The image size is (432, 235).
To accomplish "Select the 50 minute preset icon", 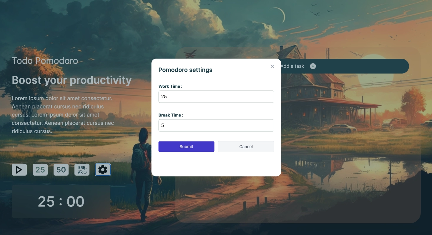I will click(x=61, y=170).
